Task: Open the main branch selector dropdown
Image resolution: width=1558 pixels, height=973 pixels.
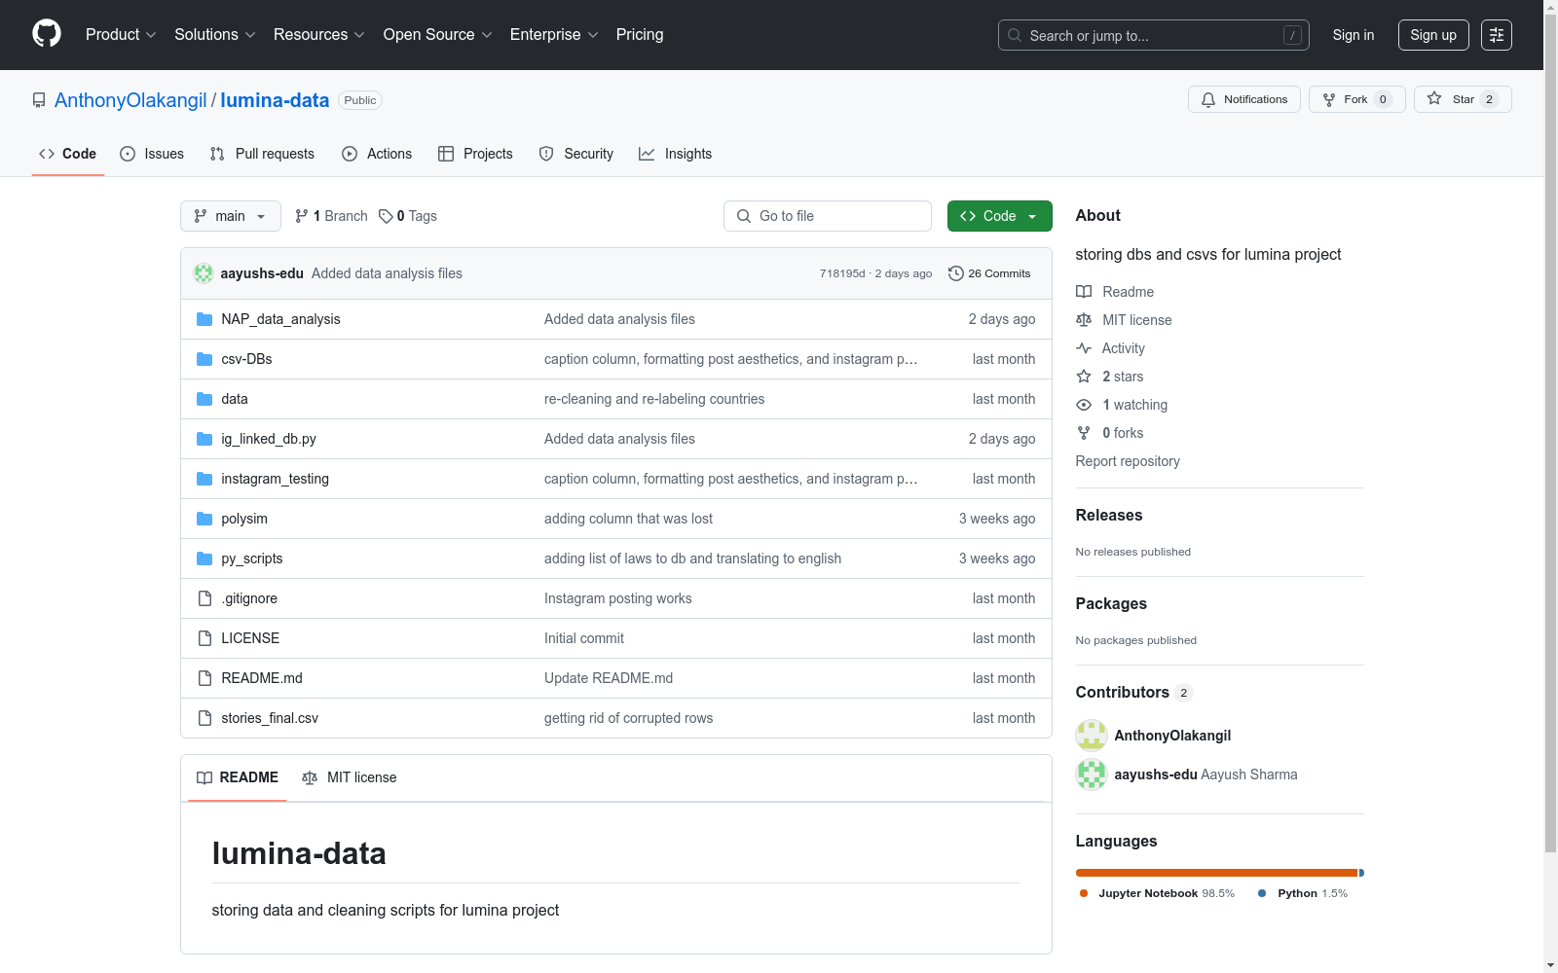Action: [x=231, y=216]
